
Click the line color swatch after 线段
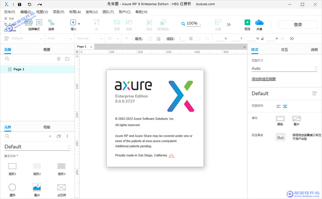click(191, 39)
